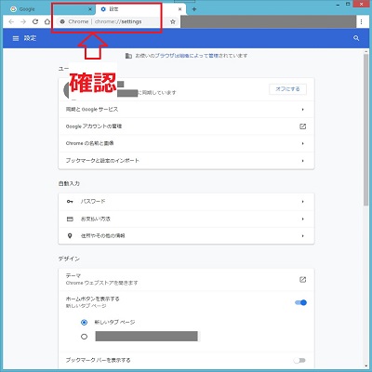Open theme web store external link icon
Screen dimensions: 372x372
coord(302,280)
